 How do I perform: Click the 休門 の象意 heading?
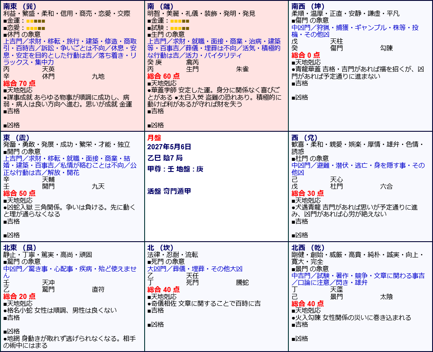coord(22,35)
